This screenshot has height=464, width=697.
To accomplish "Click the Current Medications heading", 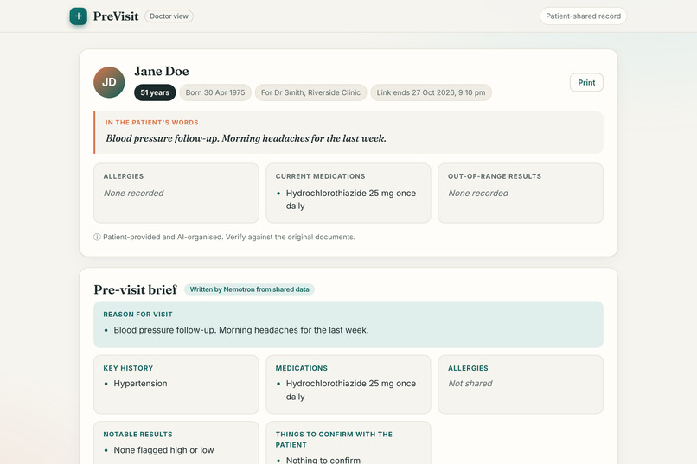I will 320,176.
